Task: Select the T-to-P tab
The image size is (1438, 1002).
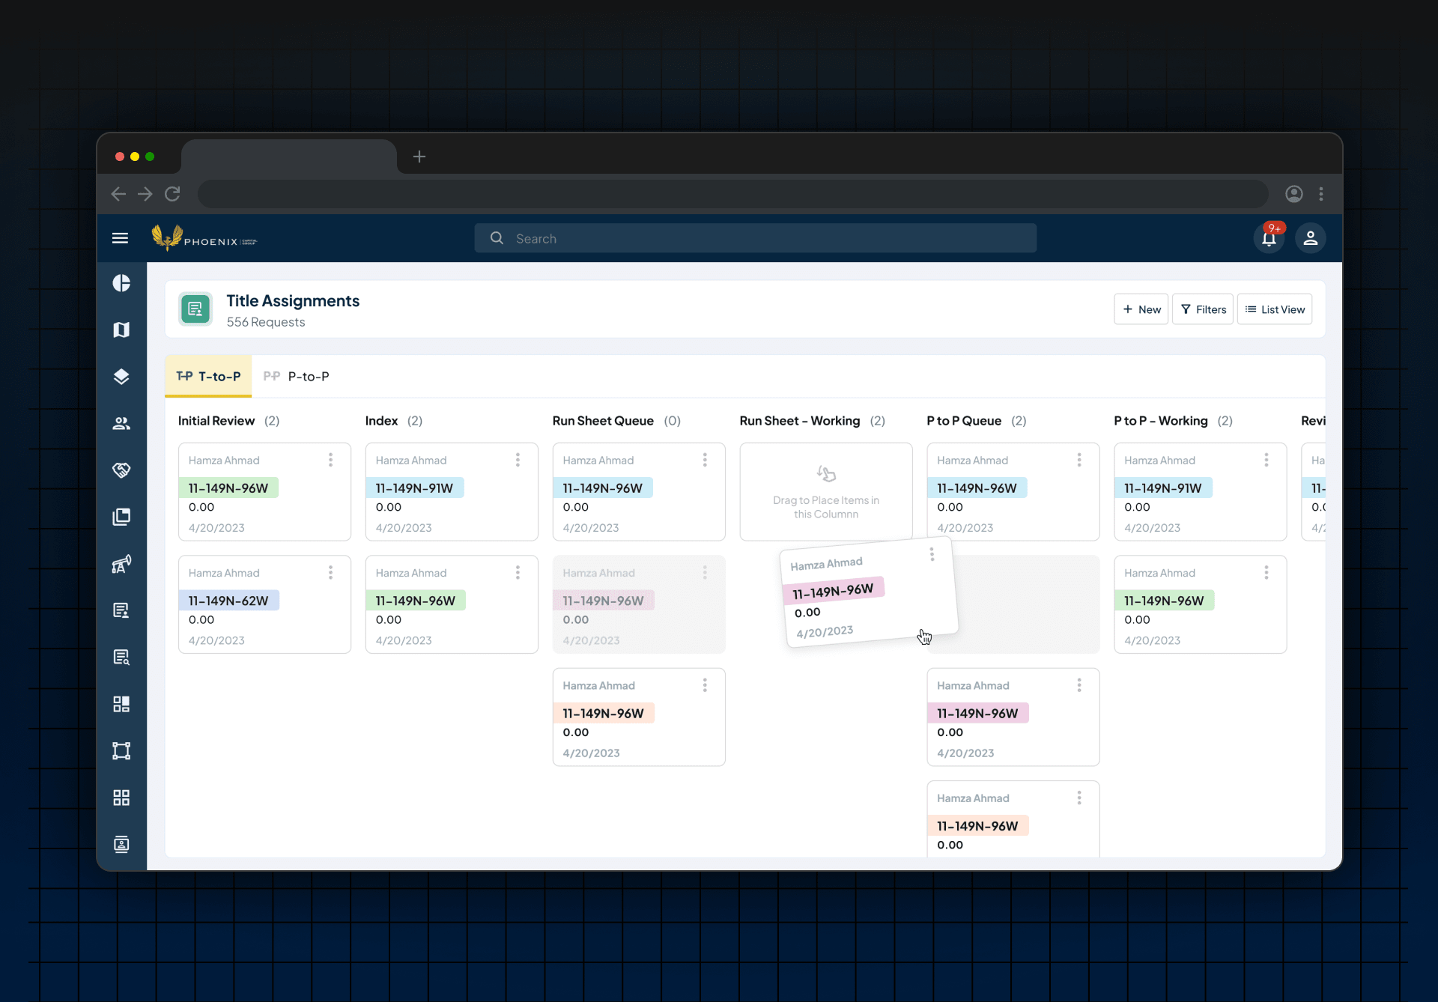Action: [208, 376]
